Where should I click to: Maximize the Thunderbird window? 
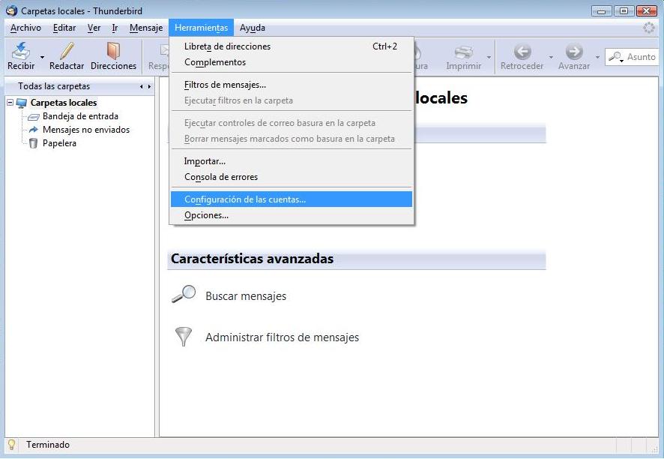pyautogui.click(x=624, y=11)
